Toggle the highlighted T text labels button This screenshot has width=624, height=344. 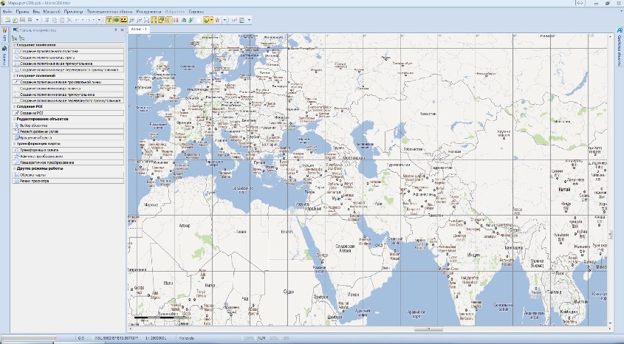[x=109, y=20]
